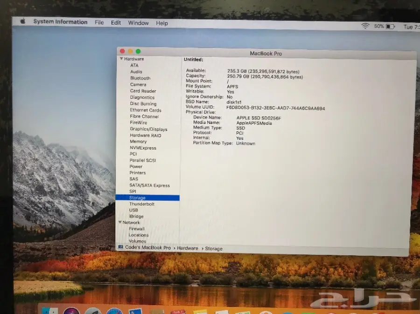Select FireWire in sidebar
The height and width of the screenshot is (314, 420).
pyautogui.click(x=139, y=123)
